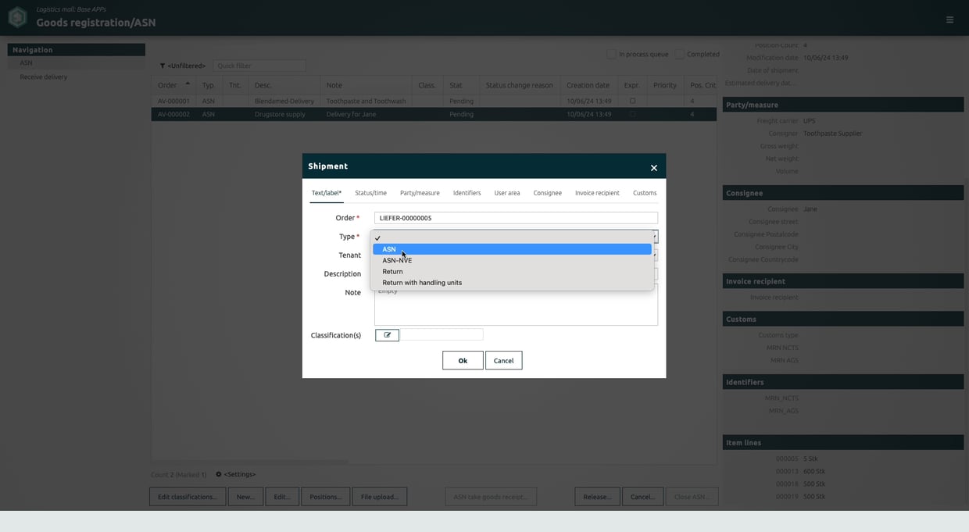The height and width of the screenshot is (532, 969).
Task: Select table row AV-000002
Action: (x=434, y=114)
